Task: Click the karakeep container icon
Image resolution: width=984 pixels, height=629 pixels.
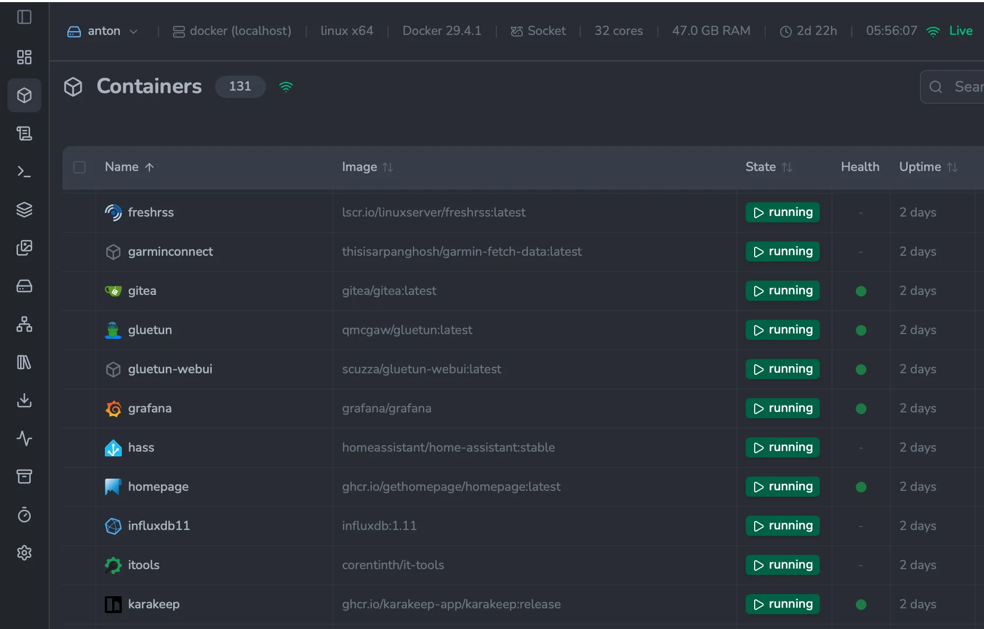Action: [x=113, y=604]
